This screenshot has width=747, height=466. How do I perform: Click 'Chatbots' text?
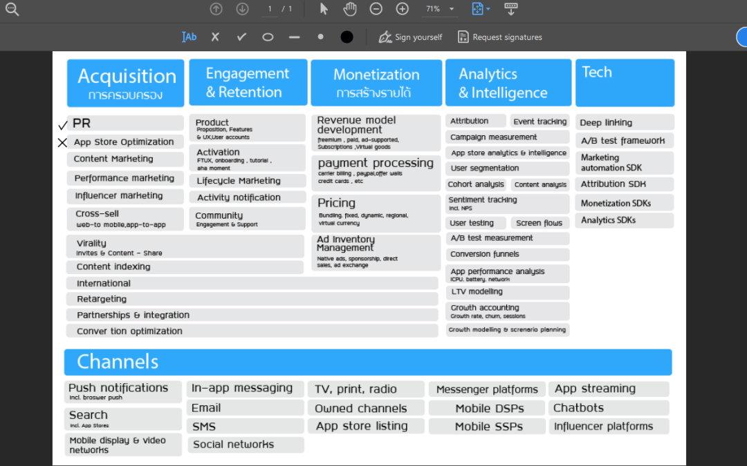[578, 408]
